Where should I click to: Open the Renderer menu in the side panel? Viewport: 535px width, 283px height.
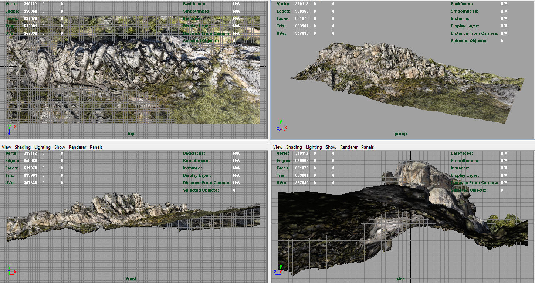point(349,147)
